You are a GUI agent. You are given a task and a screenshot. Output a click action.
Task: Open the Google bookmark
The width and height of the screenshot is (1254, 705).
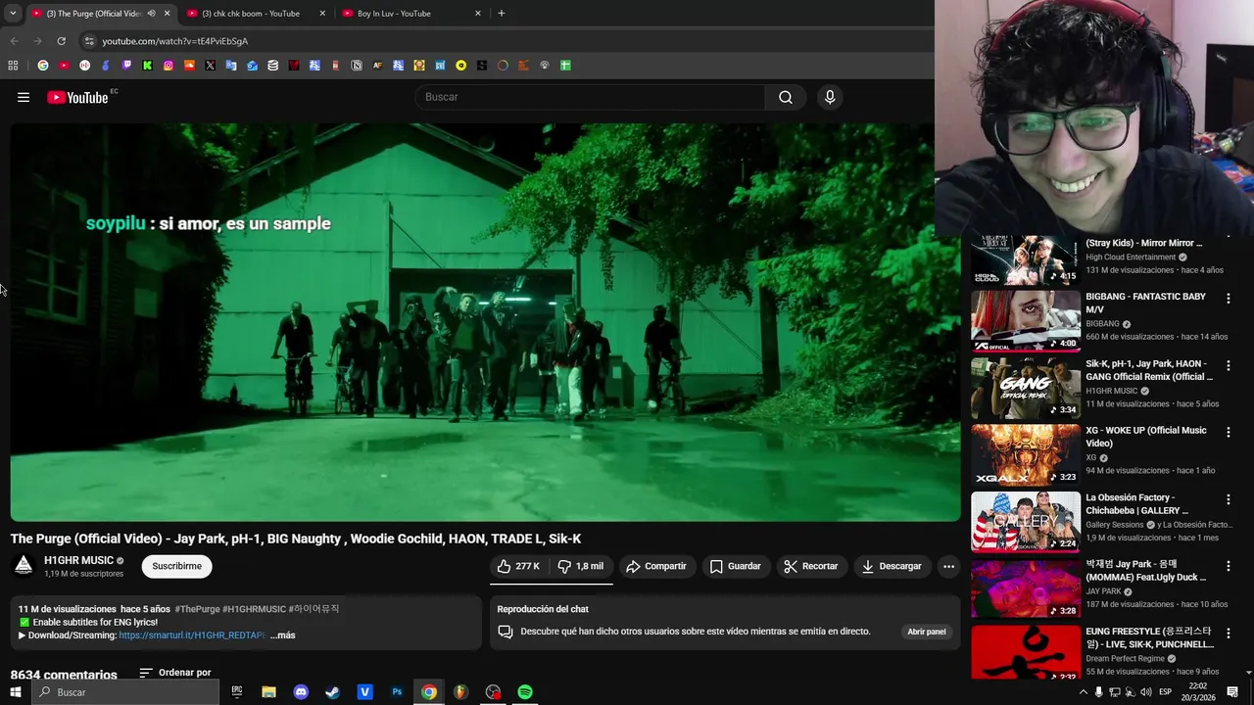(43, 66)
